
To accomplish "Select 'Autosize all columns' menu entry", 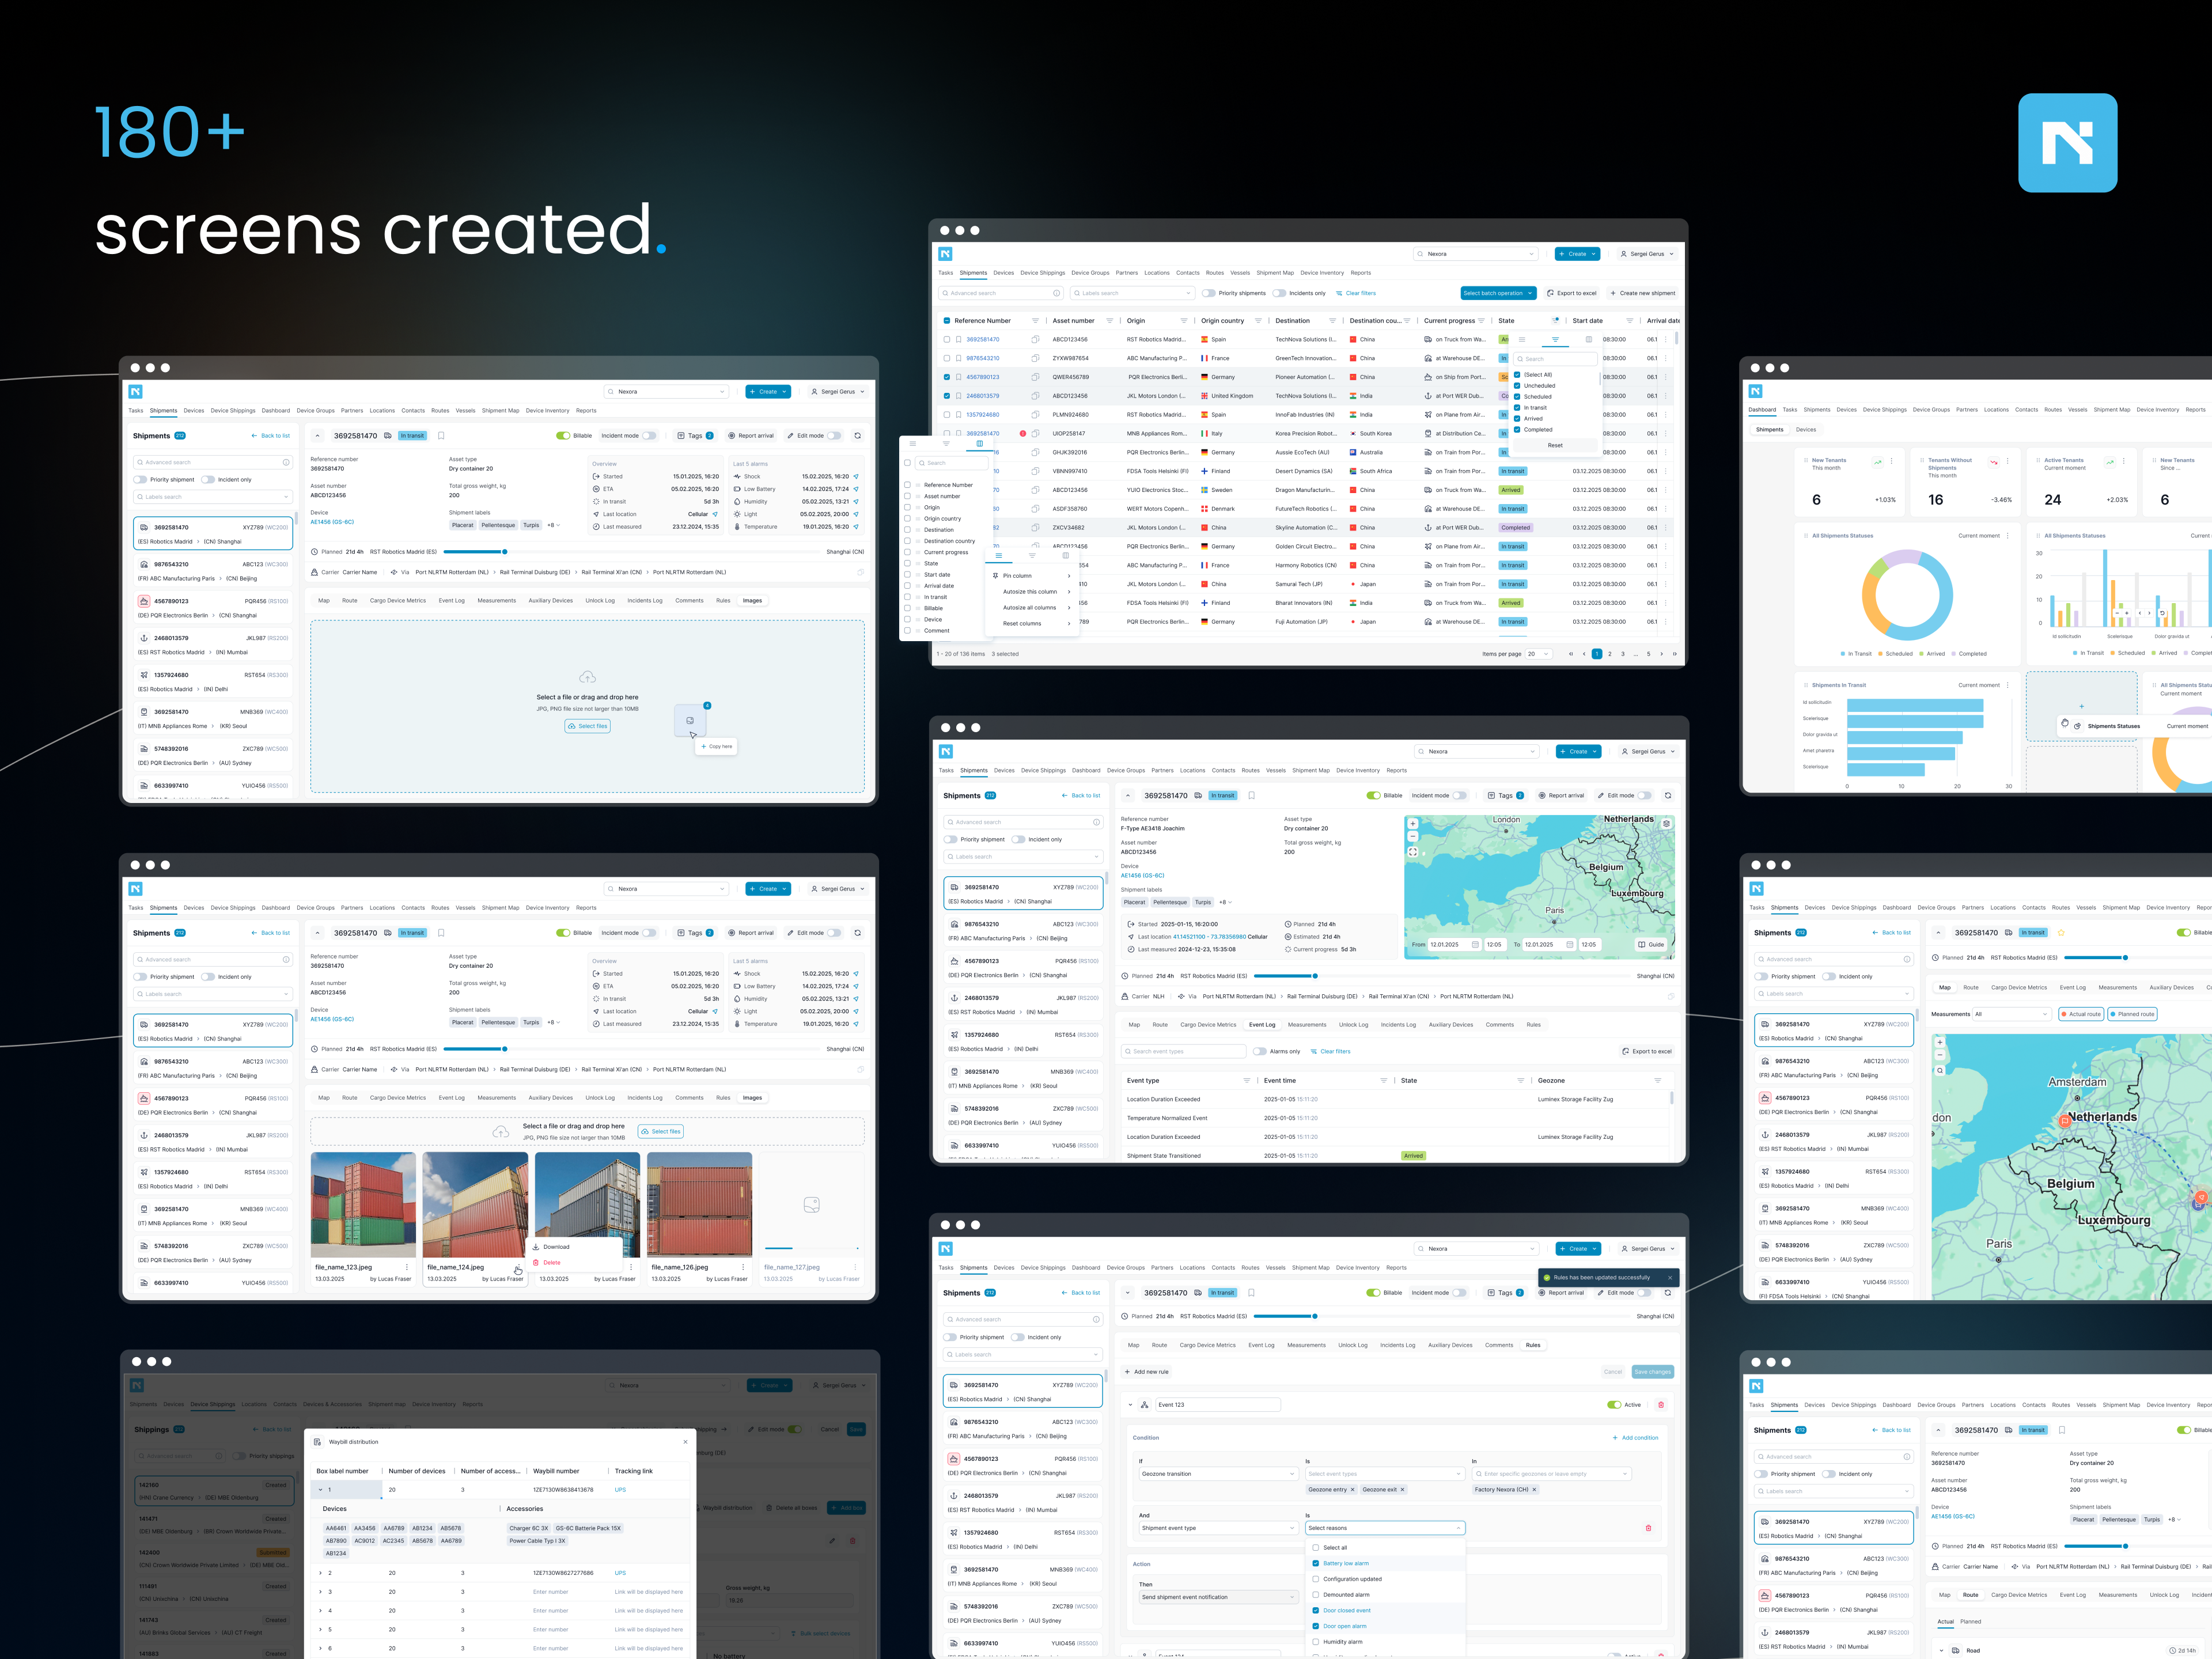I will point(1030,607).
